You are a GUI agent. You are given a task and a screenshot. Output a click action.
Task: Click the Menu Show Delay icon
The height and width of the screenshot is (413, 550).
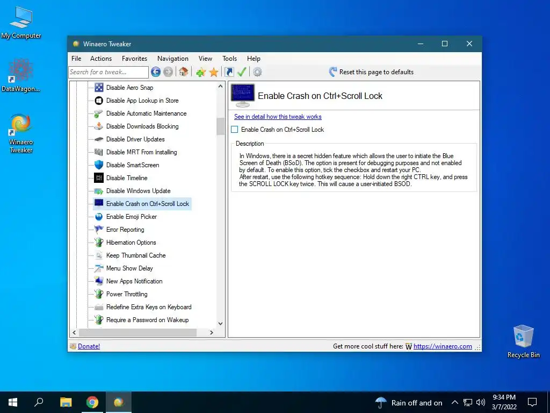pyautogui.click(x=99, y=268)
